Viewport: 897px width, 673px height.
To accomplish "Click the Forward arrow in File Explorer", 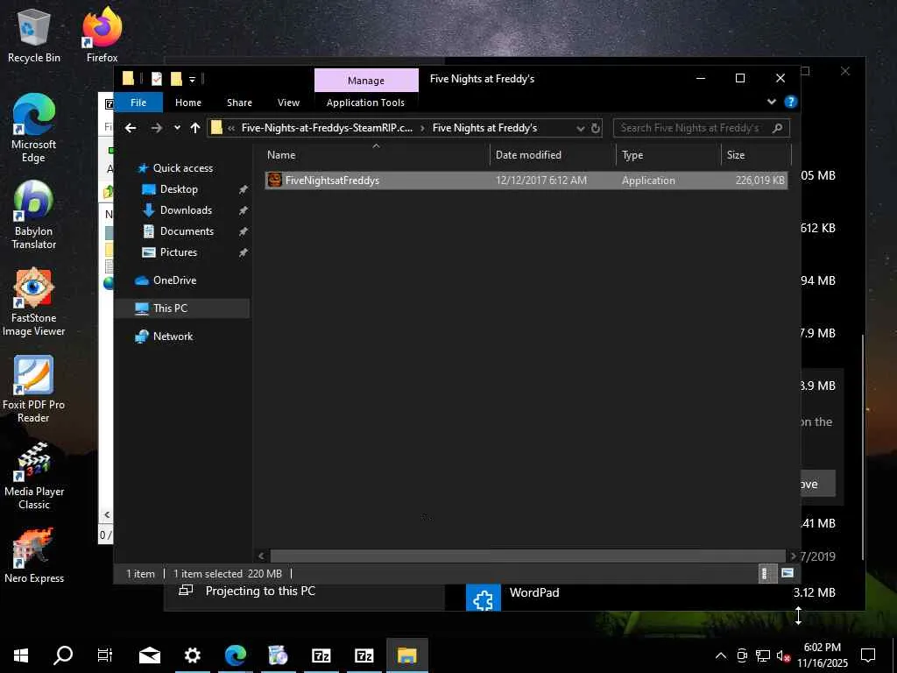I will tap(156, 128).
